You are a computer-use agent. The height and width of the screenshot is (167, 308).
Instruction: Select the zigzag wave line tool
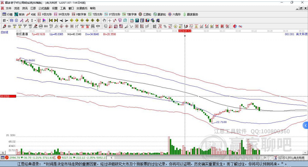tap(131, 27)
